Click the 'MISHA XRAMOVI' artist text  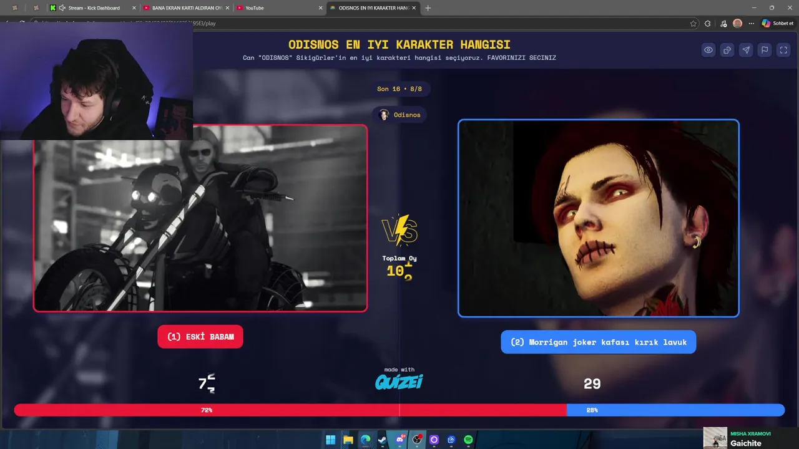click(x=750, y=433)
